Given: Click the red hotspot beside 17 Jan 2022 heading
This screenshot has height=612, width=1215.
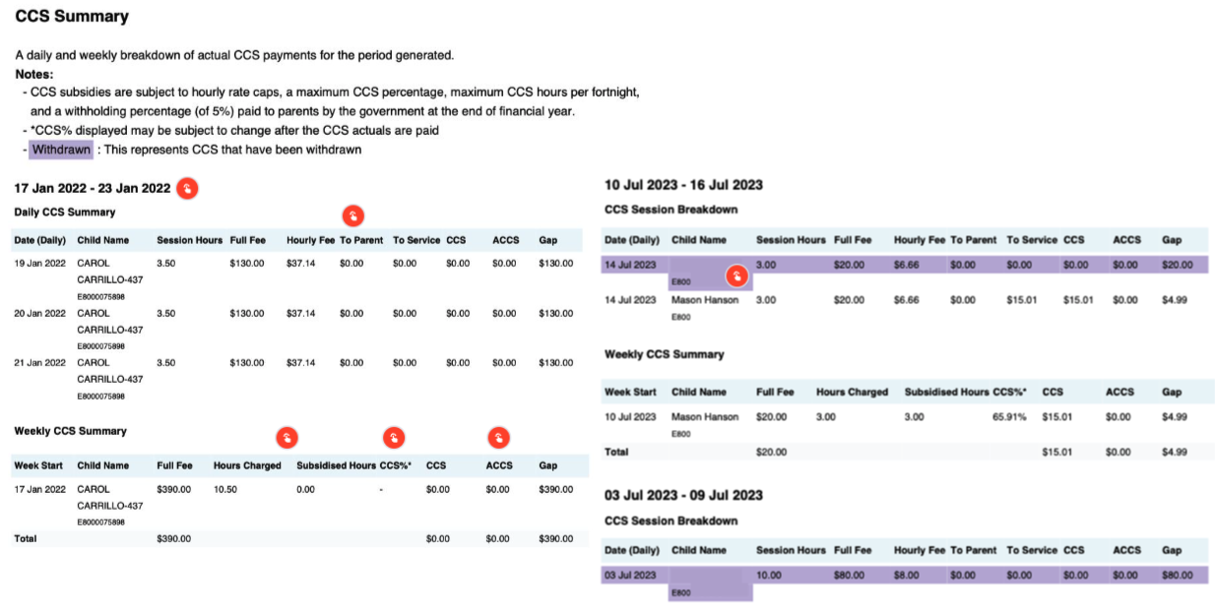Looking at the screenshot, I should 187,188.
